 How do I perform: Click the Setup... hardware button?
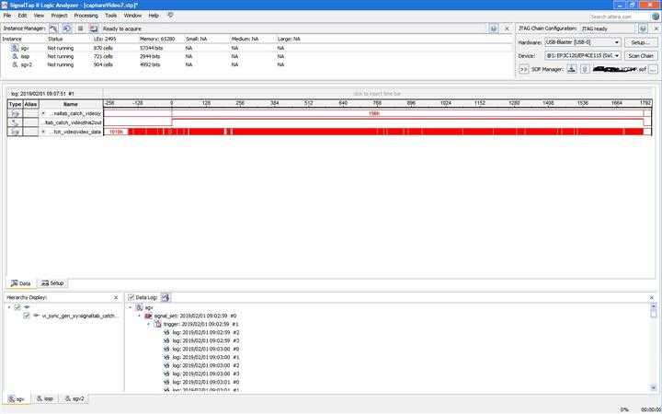(641, 42)
